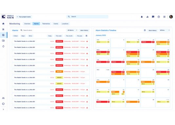Click the Search alarm magnifier icon
Screen dimensions: 175x125
click(21, 30)
